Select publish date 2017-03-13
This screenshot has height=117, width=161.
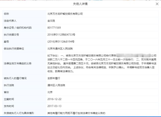pyautogui.click(x=54, y=106)
